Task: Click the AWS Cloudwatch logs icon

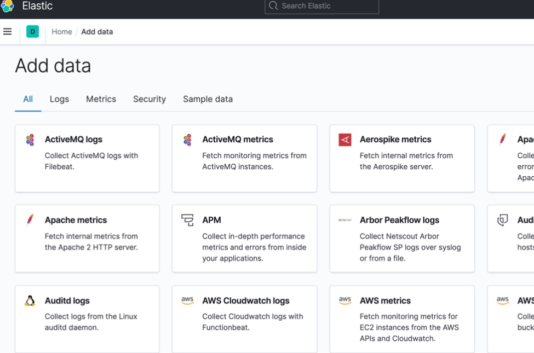Action: [x=187, y=300]
